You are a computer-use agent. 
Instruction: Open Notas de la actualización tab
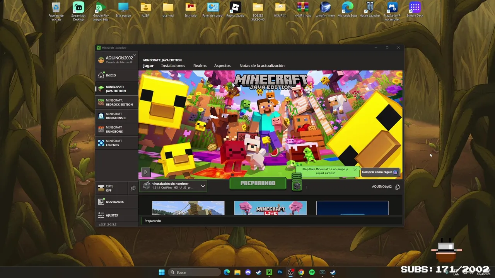tap(262, 66)
